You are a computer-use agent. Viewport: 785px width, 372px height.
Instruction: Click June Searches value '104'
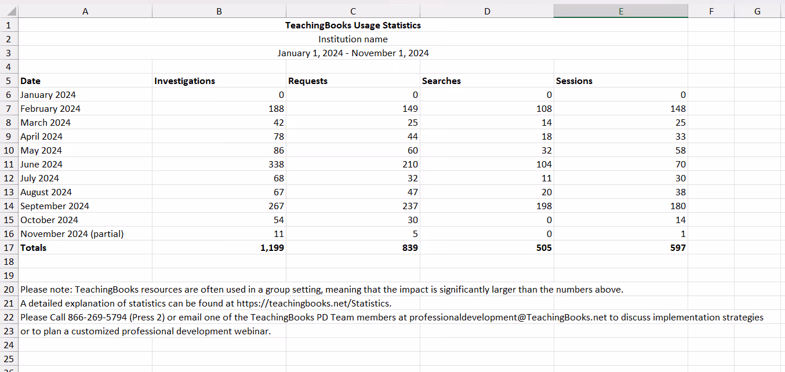click(x=487, y=165)
